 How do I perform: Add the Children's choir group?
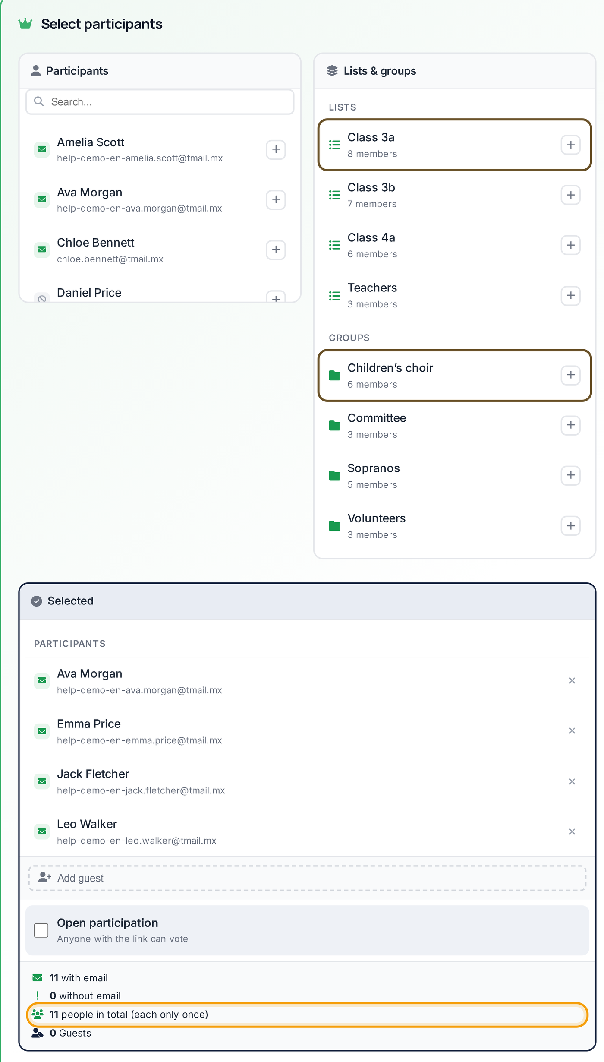(x=570, y=375)
